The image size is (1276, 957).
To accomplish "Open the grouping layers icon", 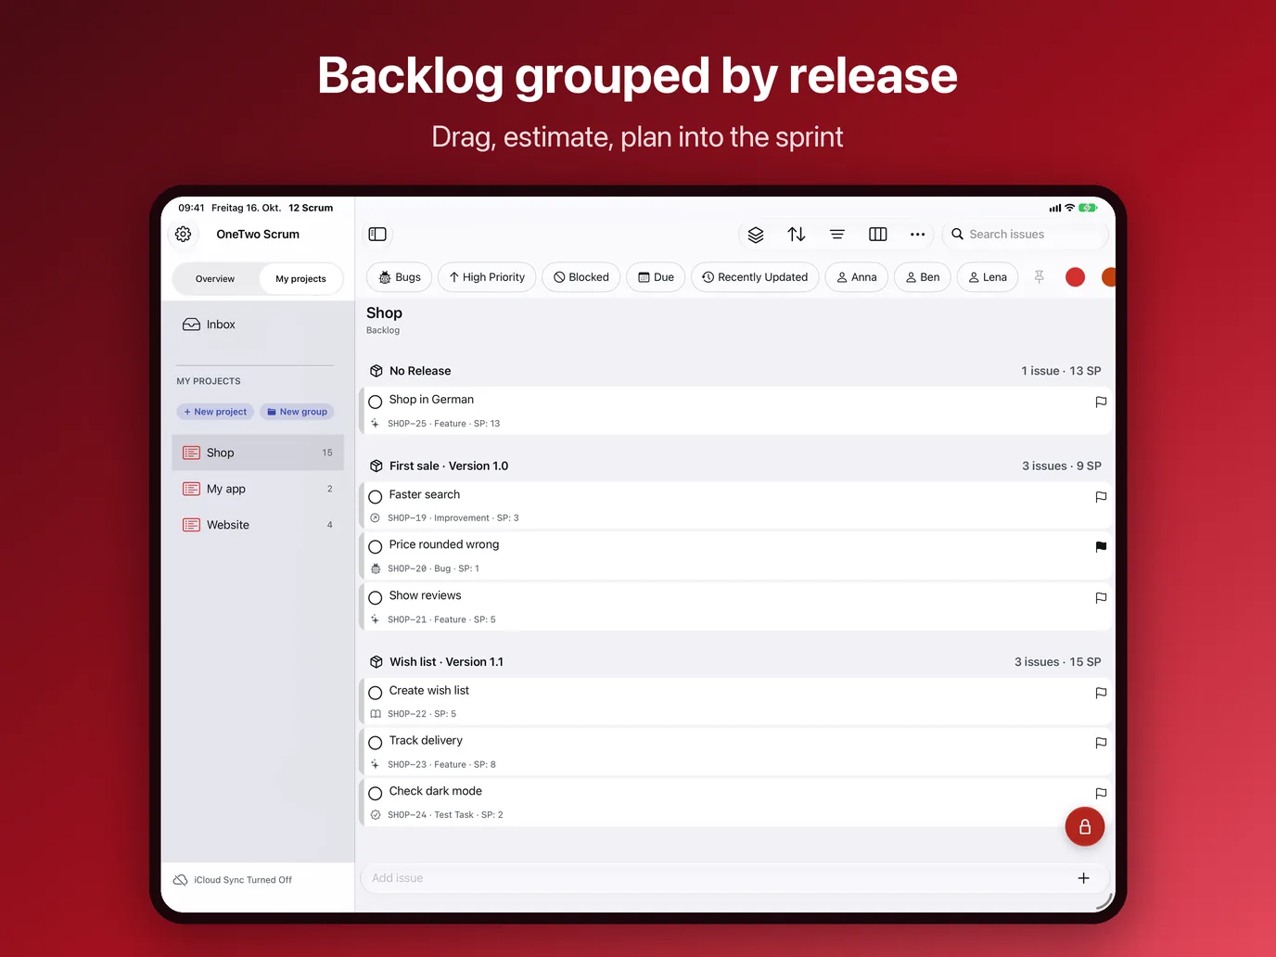I will point(756,235).
